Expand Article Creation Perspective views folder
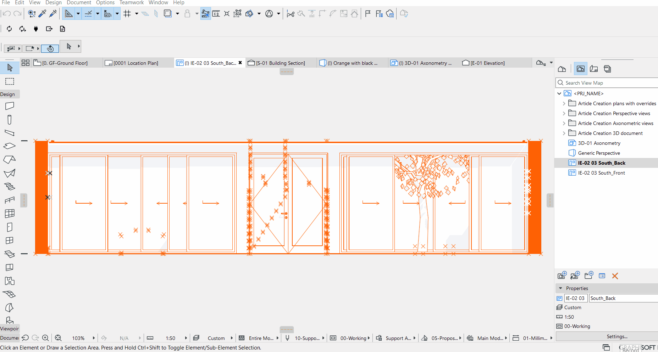Screen dimensions: 658x352 point(564,114)
